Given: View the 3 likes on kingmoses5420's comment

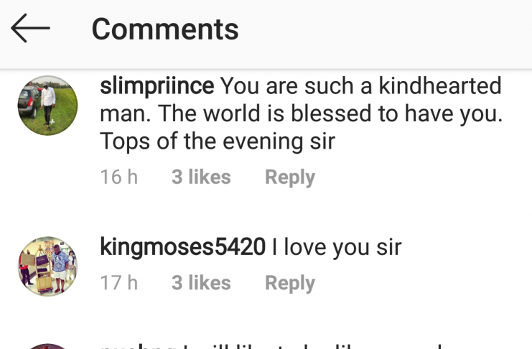Looking at the screenshot, I should pyautogui.click(x=201, y=283).
